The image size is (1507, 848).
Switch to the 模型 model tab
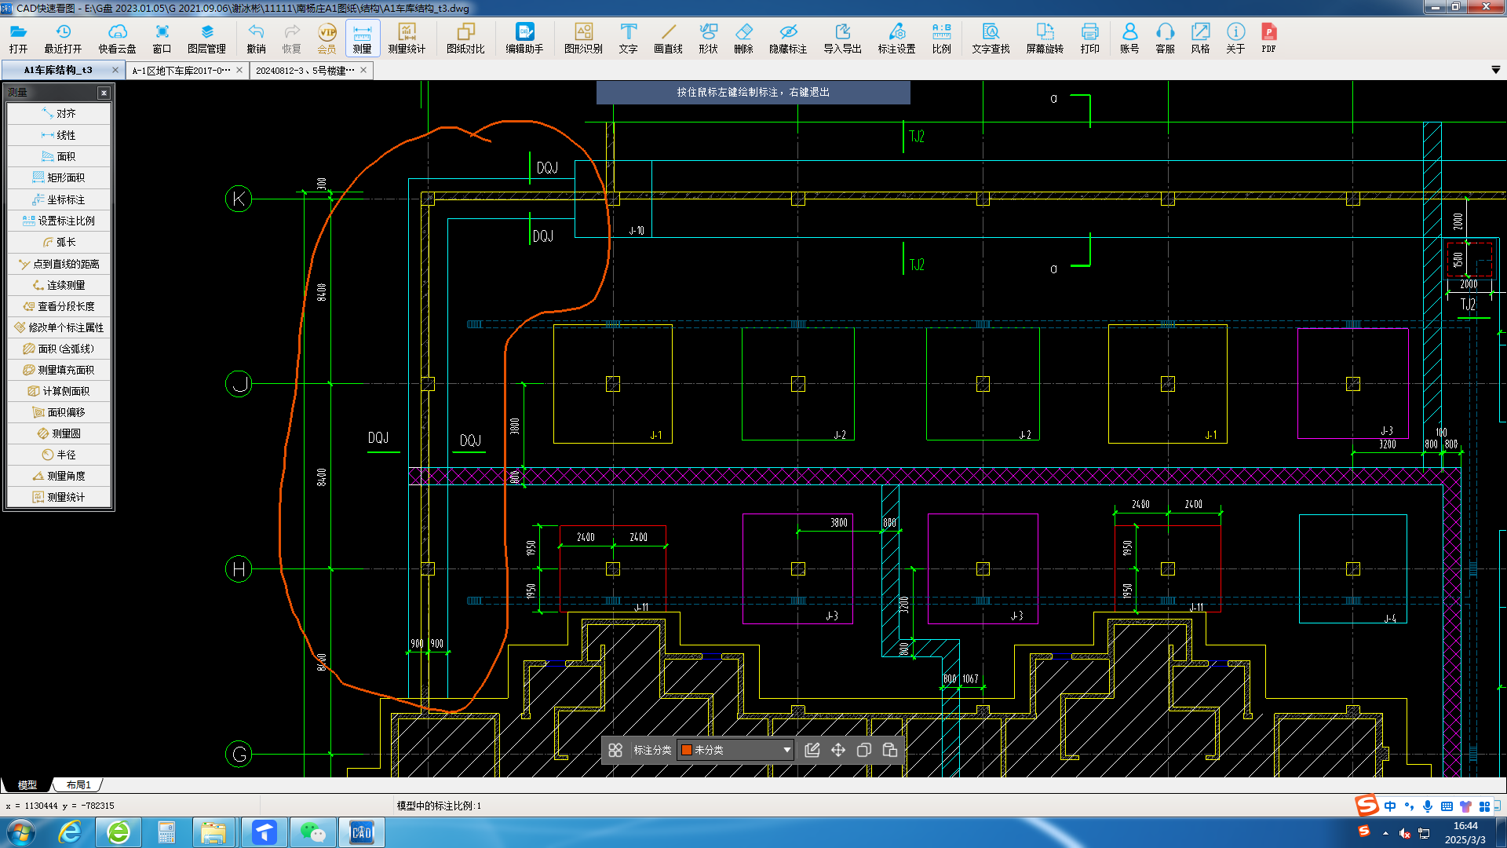coord(27,784)
